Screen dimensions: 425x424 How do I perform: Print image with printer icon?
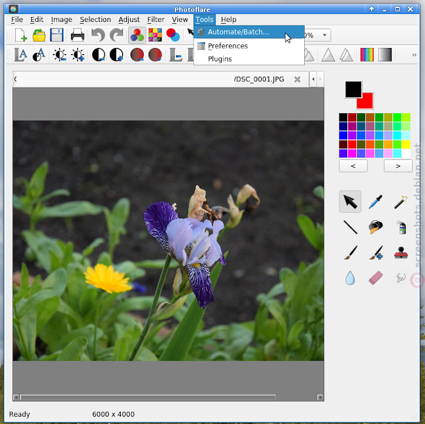[x=78, y=35]
